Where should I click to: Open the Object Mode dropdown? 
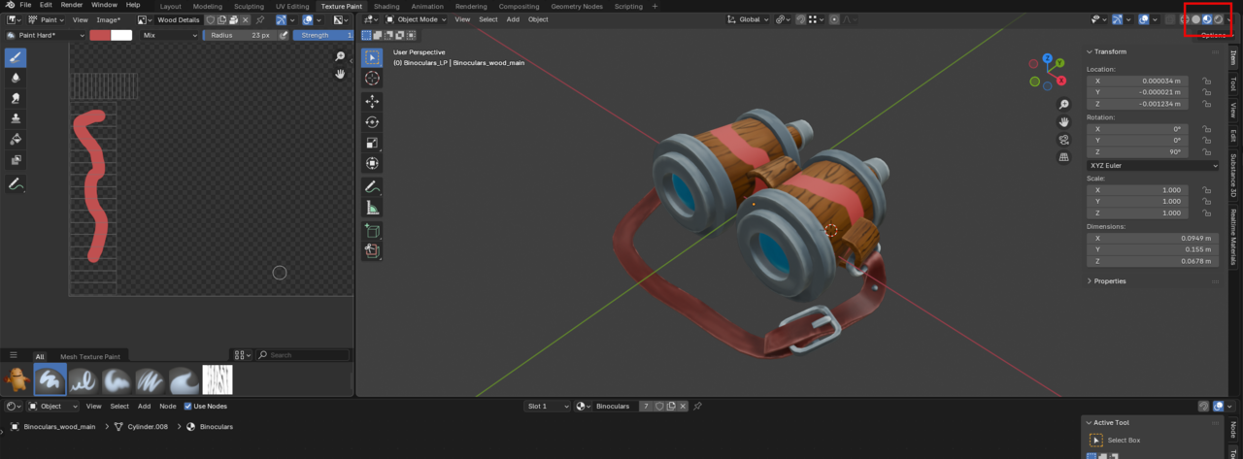click(417, 19)
